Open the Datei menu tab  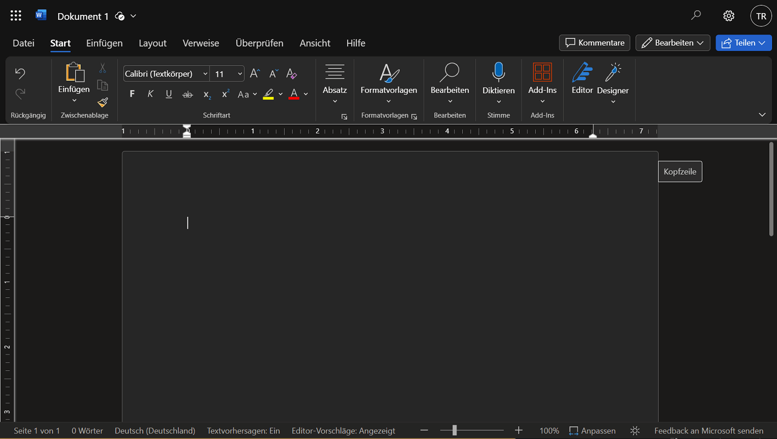click(24, 43)
